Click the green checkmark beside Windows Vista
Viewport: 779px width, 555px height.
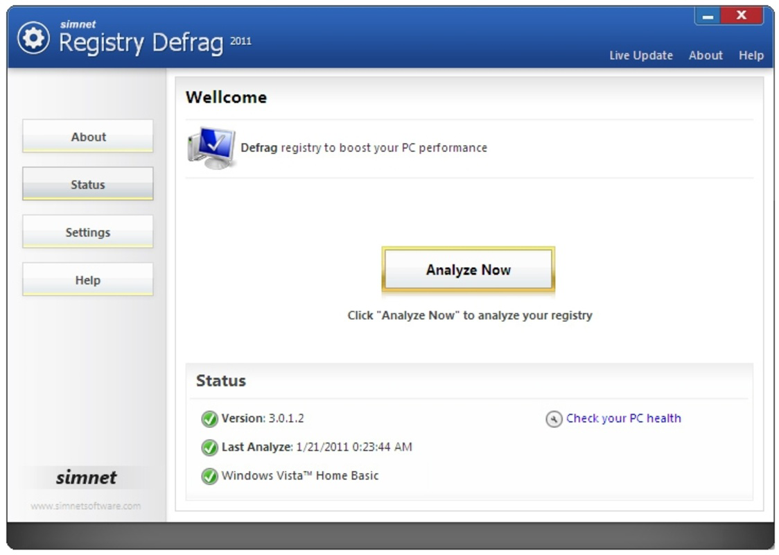(x=209, y=475)
